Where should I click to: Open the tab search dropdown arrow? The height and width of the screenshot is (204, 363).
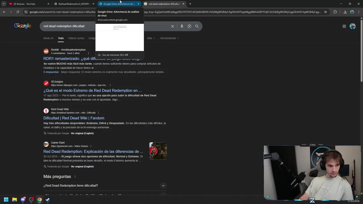4,4
